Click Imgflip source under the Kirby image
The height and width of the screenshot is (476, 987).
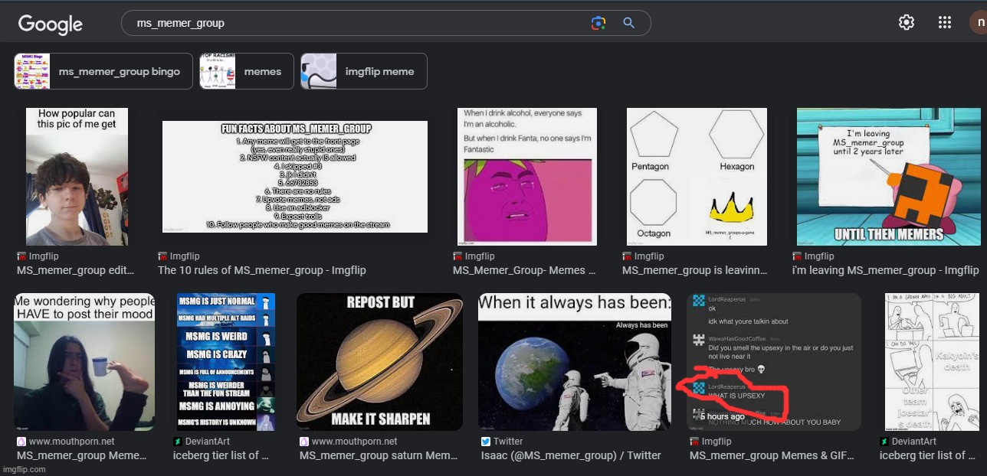[x=812, y=256]
